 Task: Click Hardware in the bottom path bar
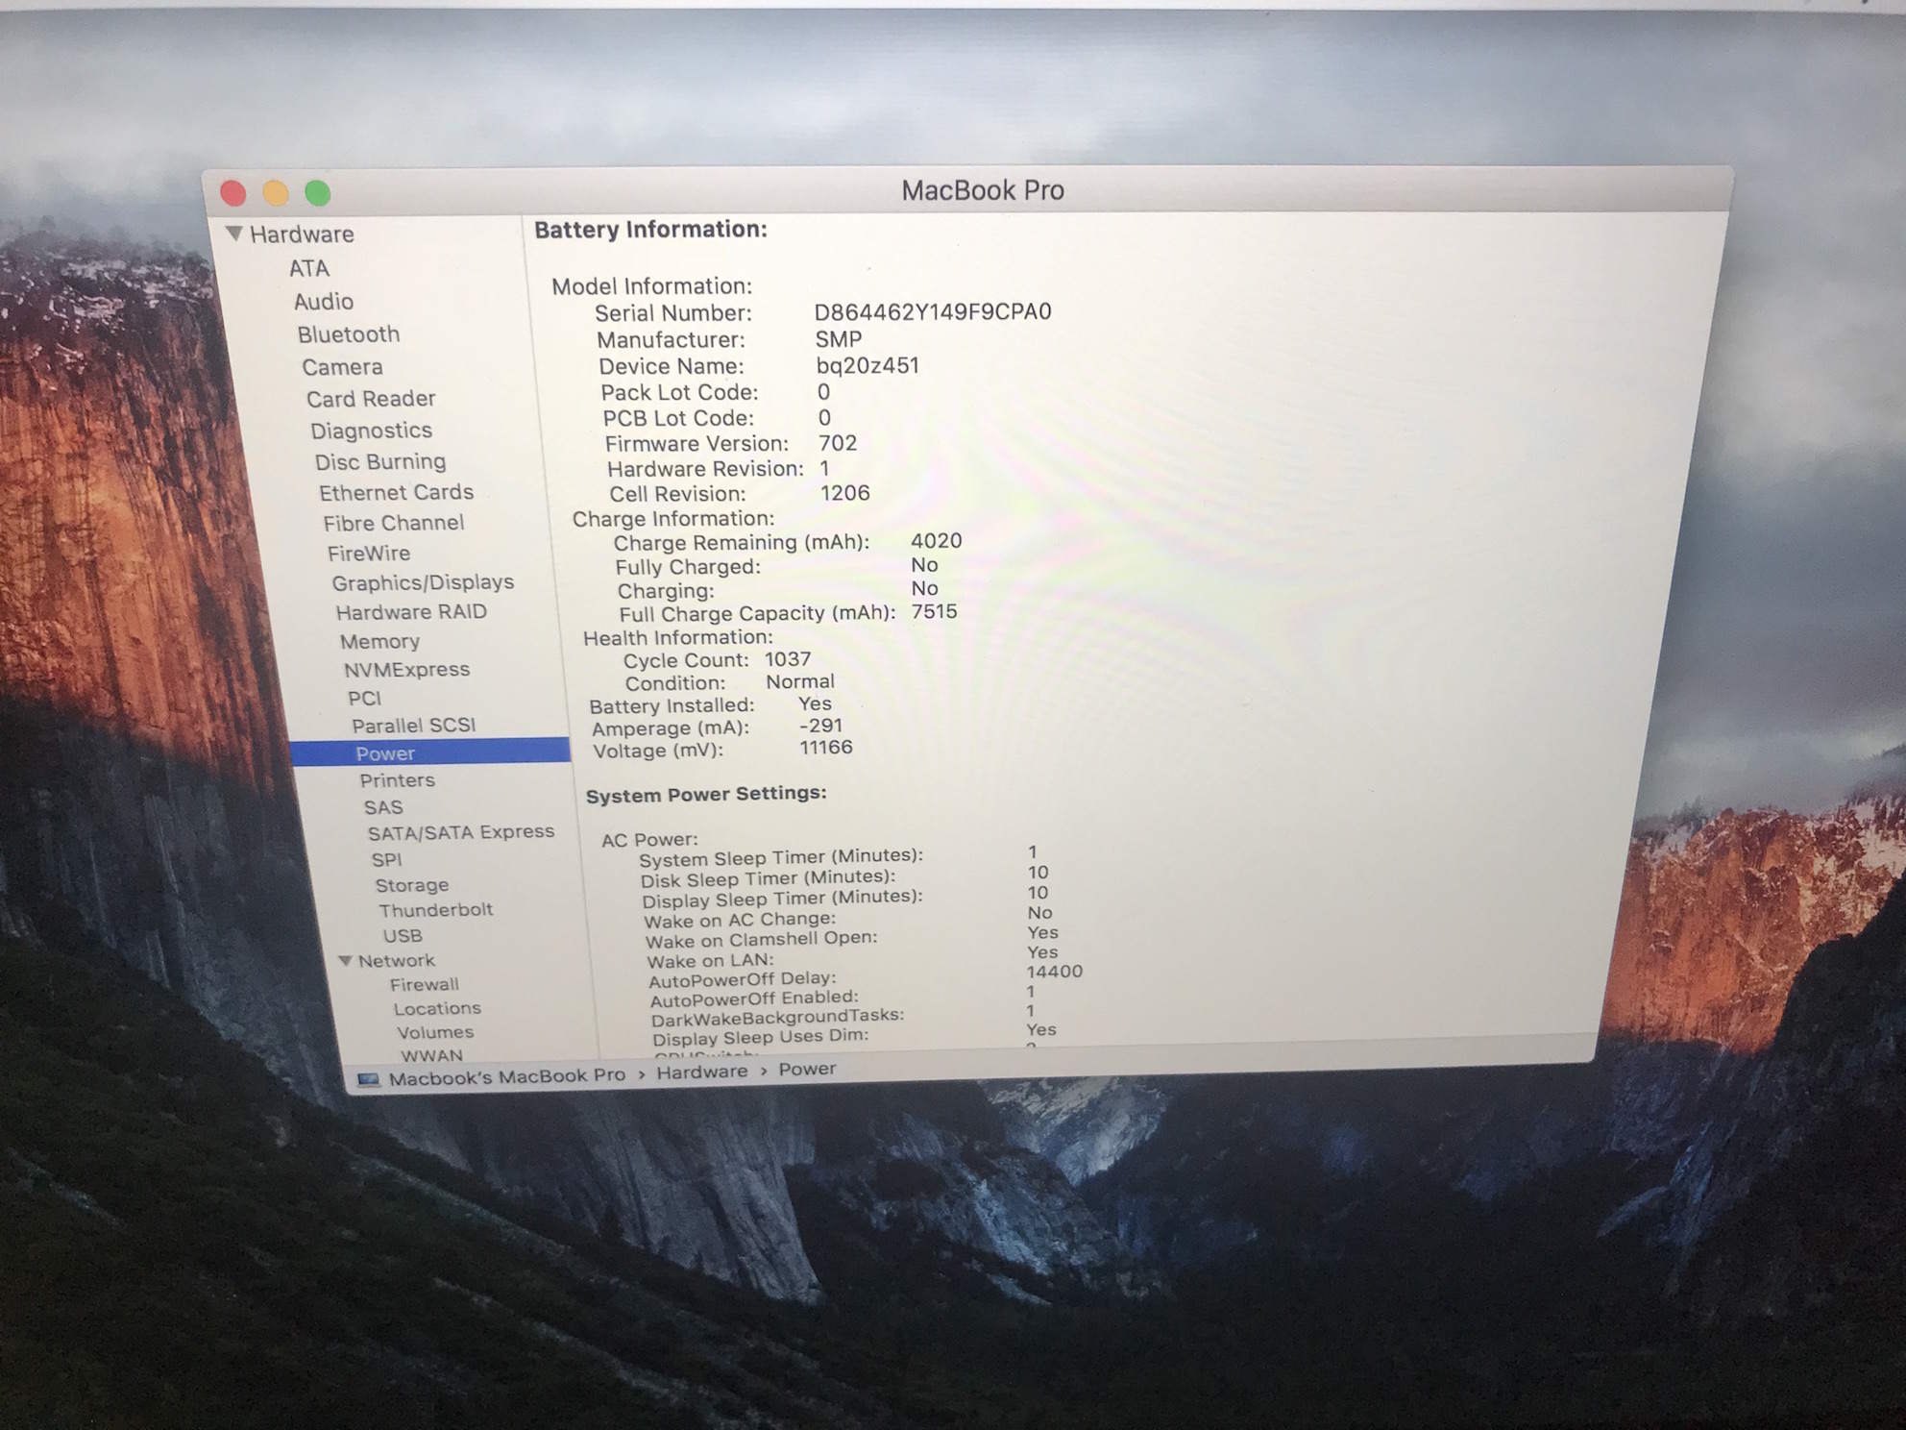coord(701,1072)
